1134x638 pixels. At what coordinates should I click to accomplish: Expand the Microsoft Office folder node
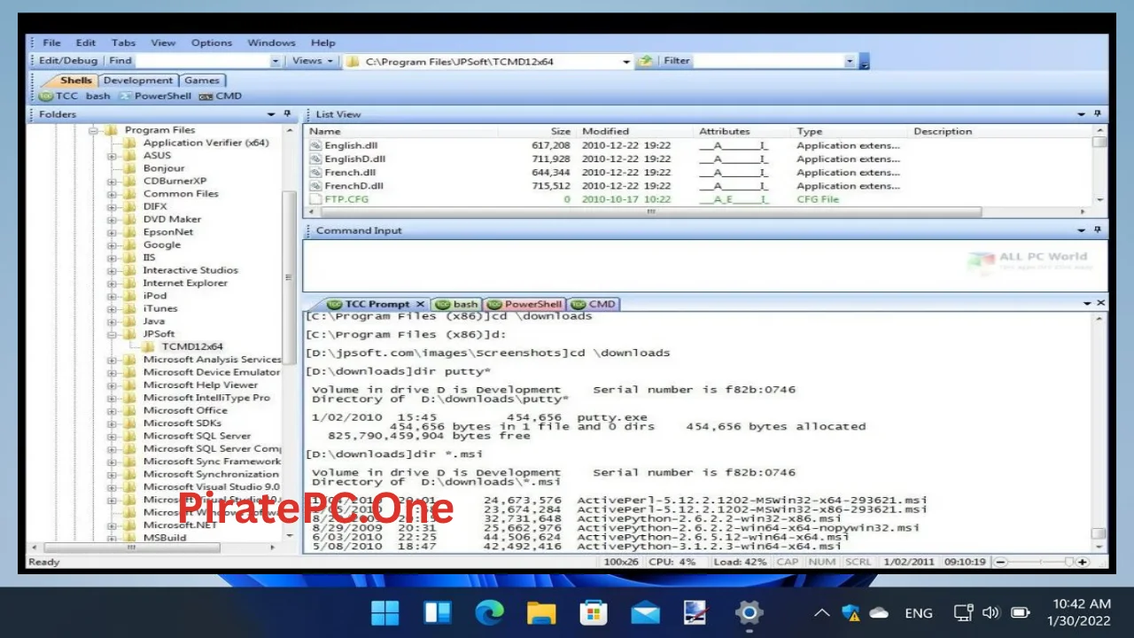coord(112,411)
